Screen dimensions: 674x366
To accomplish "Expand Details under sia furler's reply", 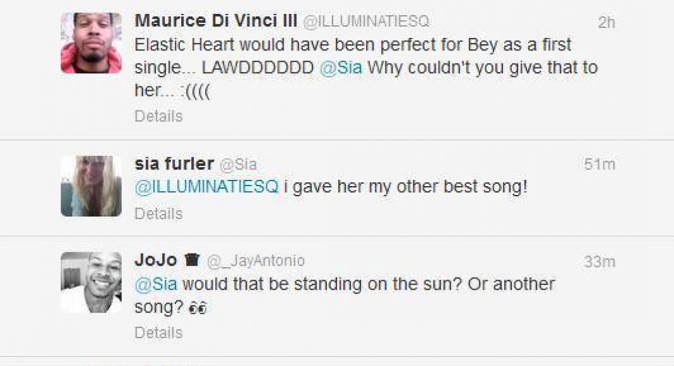I will click(x=158, y=213).
